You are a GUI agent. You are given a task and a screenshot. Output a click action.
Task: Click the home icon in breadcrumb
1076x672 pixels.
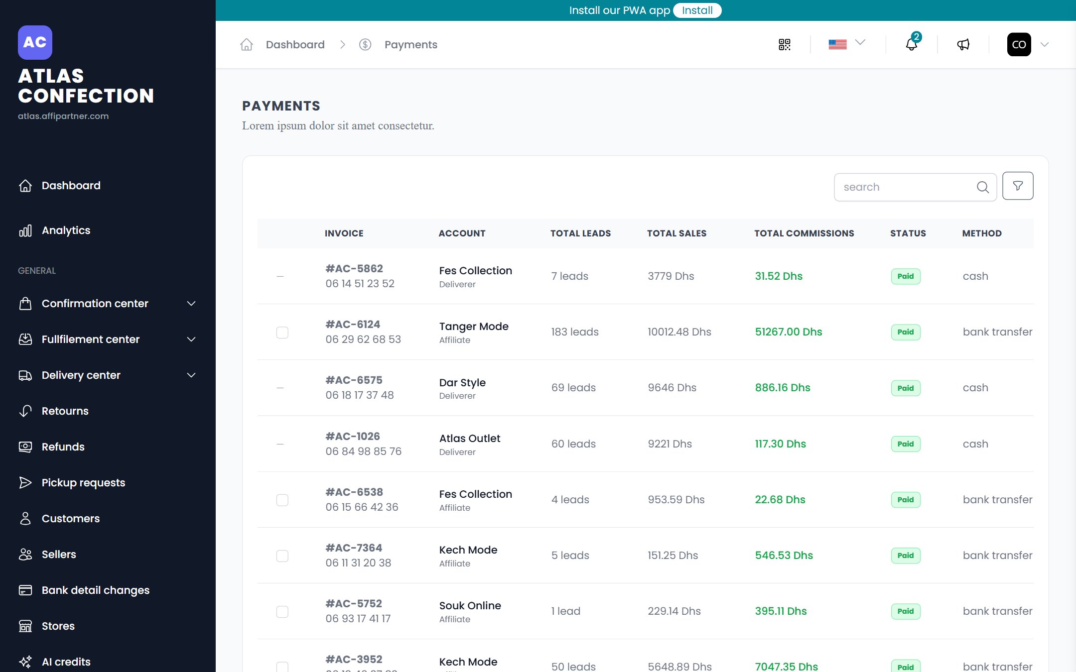click(247, 45)
